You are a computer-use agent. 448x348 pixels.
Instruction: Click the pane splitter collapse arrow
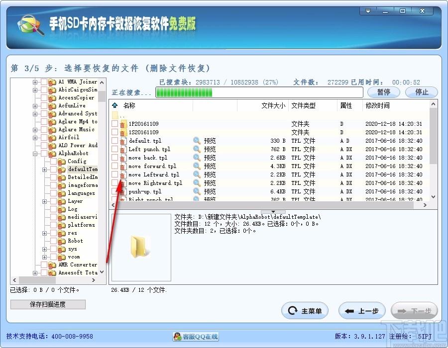(x=273, y=212)
